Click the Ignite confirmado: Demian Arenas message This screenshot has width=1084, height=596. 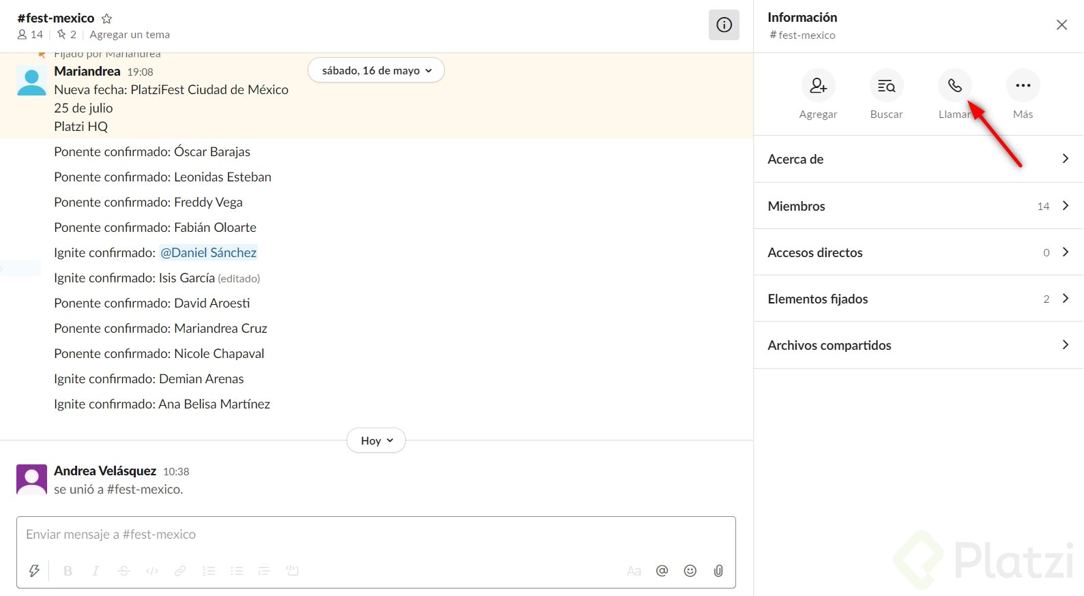click(149, 378)
